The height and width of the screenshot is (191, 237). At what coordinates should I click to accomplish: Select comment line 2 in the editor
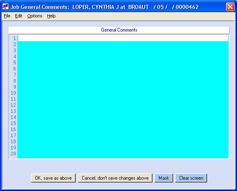pyautogui.click(x=123, y=44)
